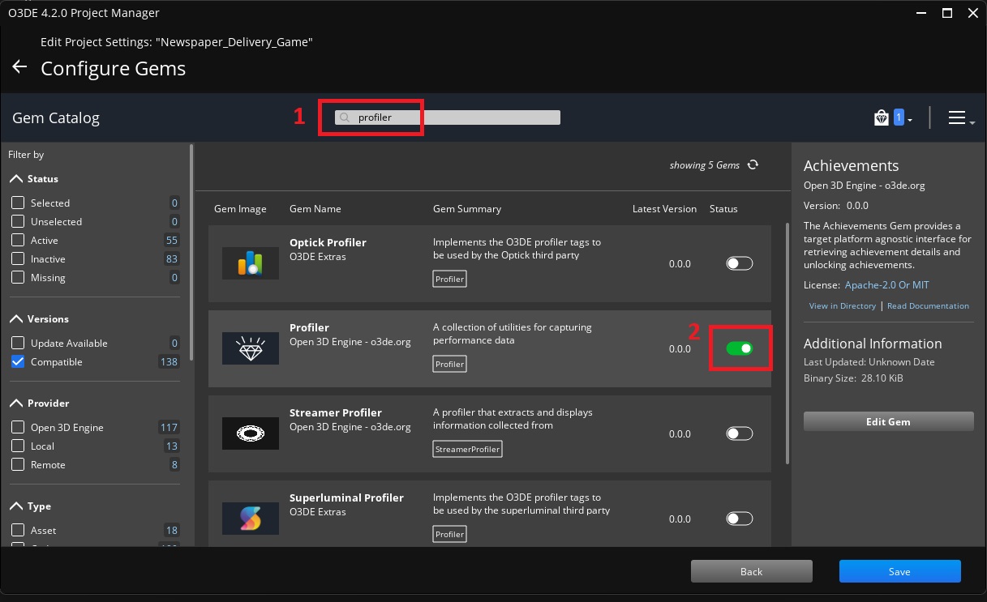Viewport: 987px width, 602px height.
Task: Maximize the Project Manager window
Action: click(946, 13)
